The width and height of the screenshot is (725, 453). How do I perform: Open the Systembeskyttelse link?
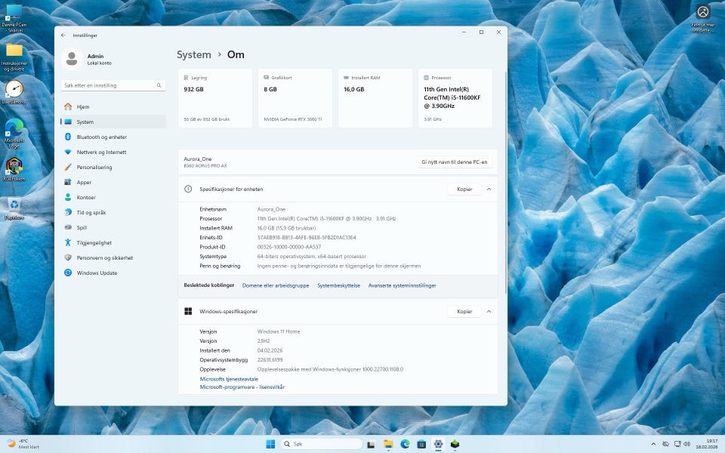(x=338, y=285)
